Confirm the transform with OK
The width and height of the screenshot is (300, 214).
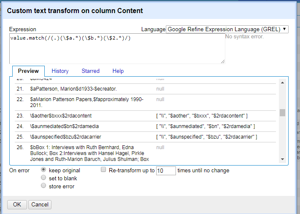click(x=17, y=204)
